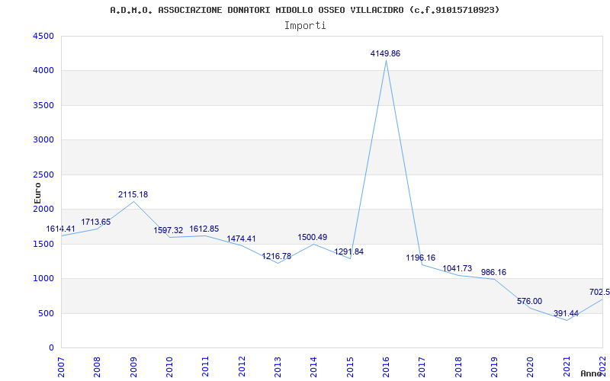Viewport: 610px width, 381px height.
Task: Click the 2017 year label
Action: [422, 367]
